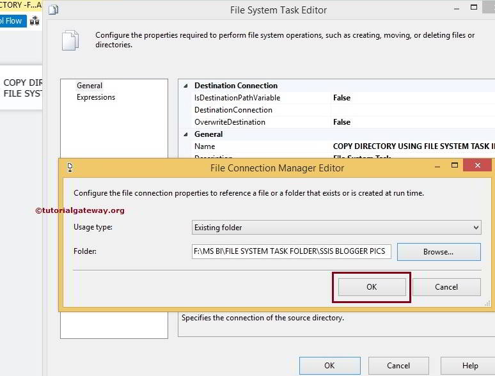The width and height of the screenshot is (495, 376).
Task: Collapse the General properties section
Action: tap(186, 134)
